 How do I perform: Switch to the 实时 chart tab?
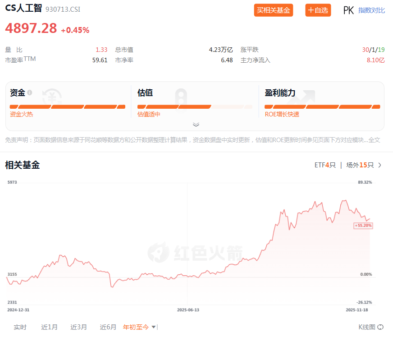tap(20, 327)
